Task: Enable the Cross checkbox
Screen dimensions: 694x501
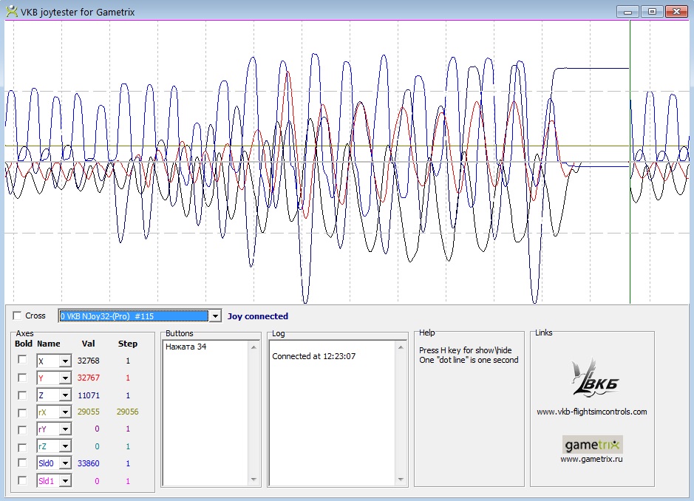Action: coord(18,316)
